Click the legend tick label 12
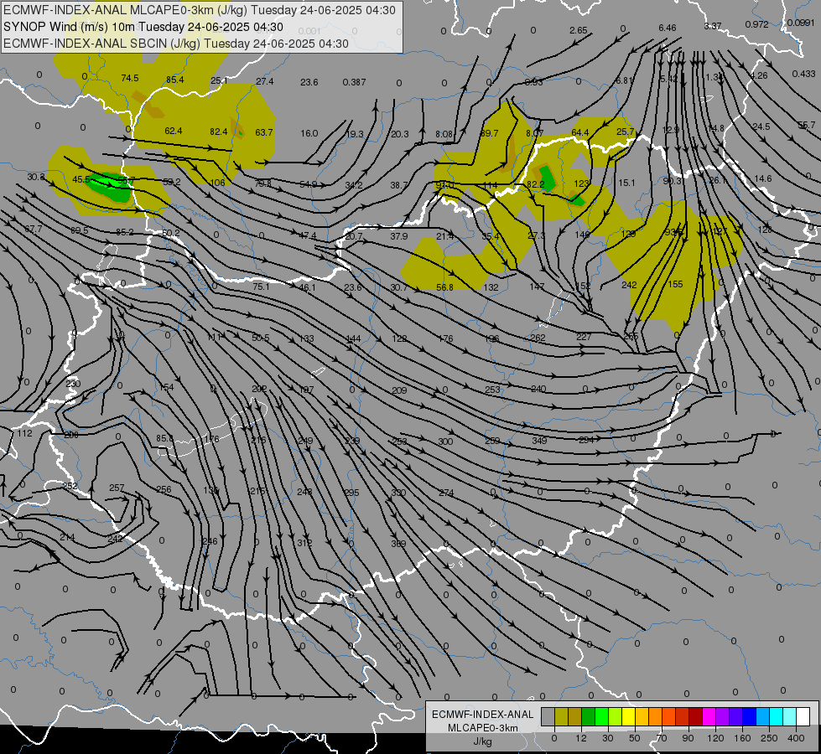The image size is (821, 754). point(580,738)
